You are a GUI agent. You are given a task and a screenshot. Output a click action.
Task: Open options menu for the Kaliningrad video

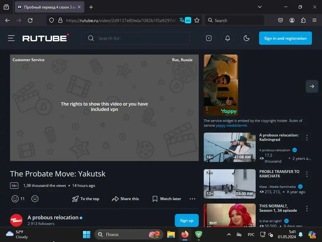307,138
